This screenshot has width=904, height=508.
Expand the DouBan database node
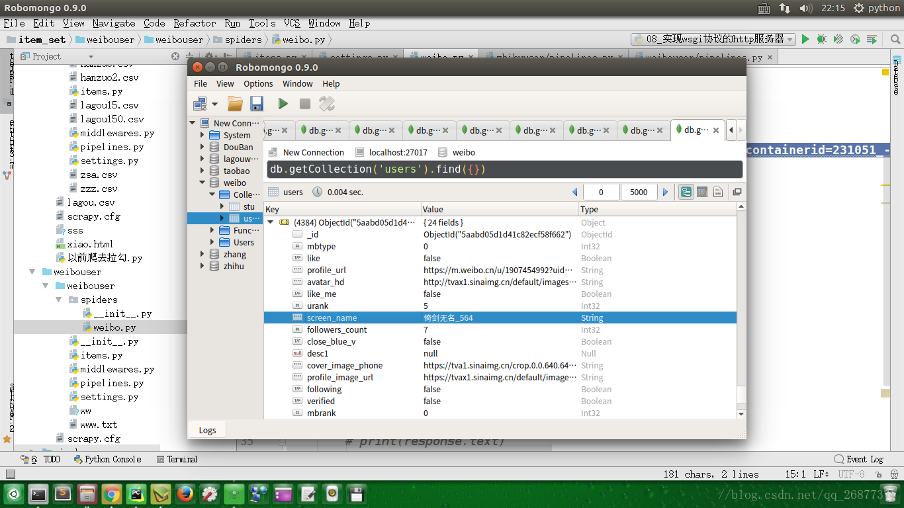coord(203,147)
